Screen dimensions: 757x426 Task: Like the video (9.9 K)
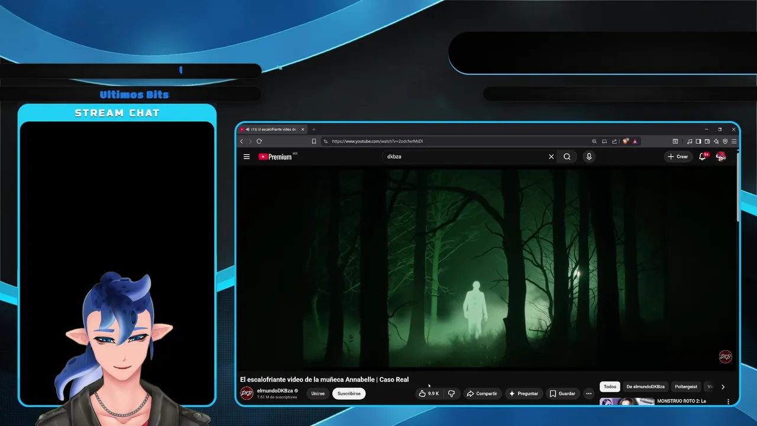[429, 393]
